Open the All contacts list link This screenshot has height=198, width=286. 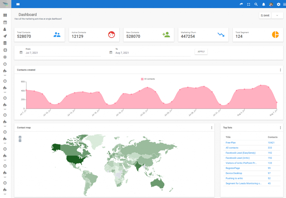coord(232,148)
